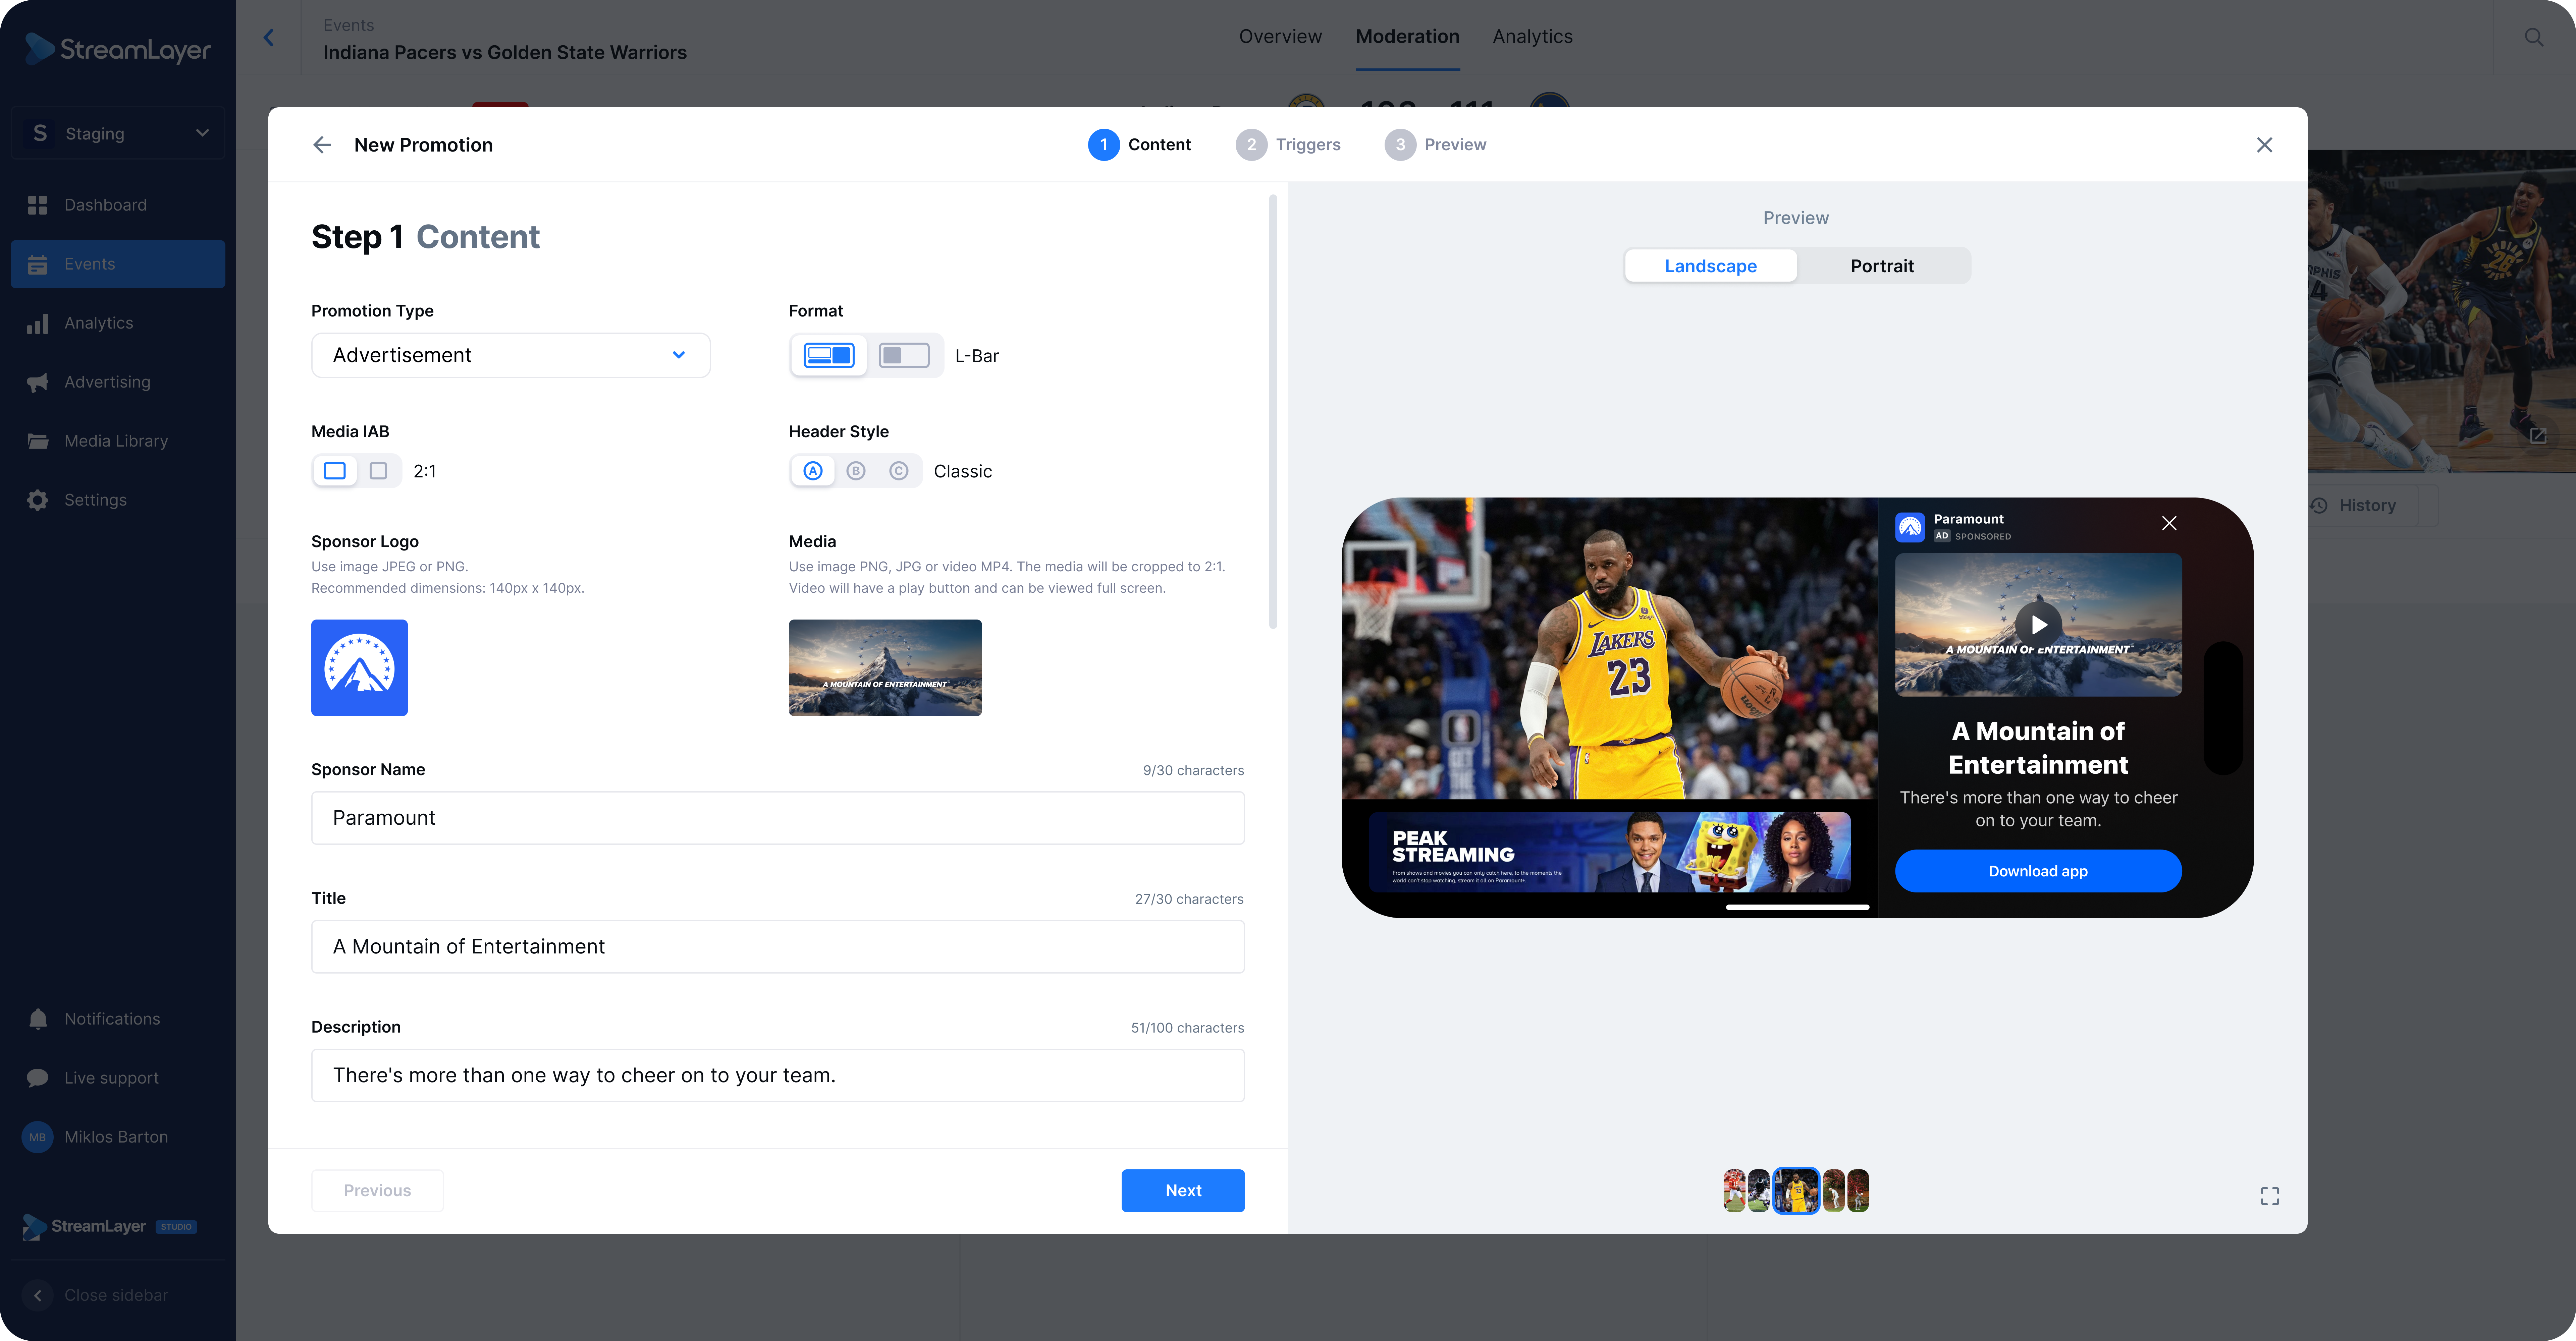Open Live support chat item

[111, 1077]
